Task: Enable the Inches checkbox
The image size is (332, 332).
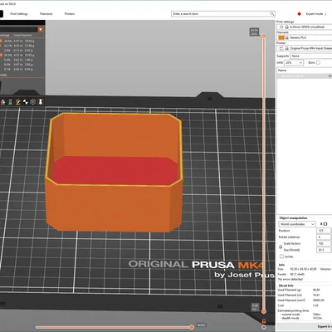Action: [x=281, y=256]
